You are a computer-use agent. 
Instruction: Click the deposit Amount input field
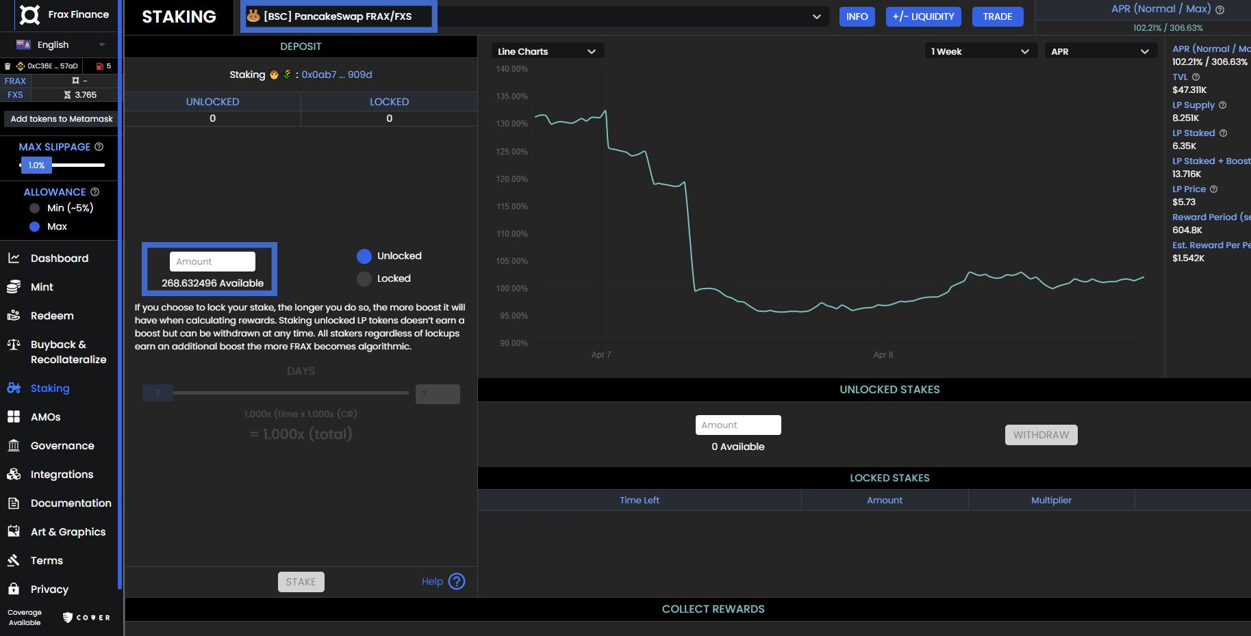[x=212, y=261]
